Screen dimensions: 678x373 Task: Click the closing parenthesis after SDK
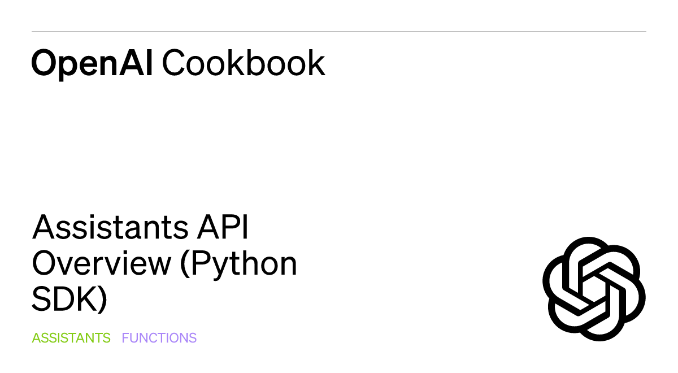pyautogui.click(x=102, y=299)
